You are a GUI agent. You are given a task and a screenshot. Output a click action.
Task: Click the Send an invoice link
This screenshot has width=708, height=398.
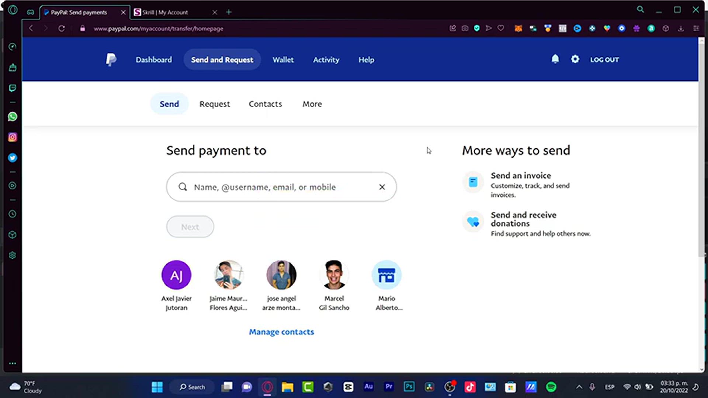(521, 175)
